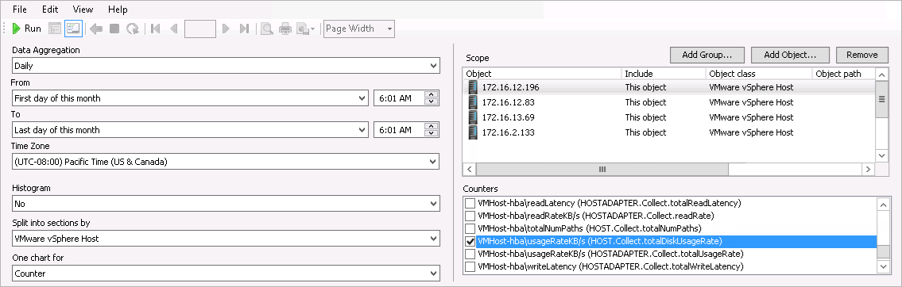Screen dimensions: 902x287
Task: Click the Refresh report icon
Action: [x=133, y=28]
